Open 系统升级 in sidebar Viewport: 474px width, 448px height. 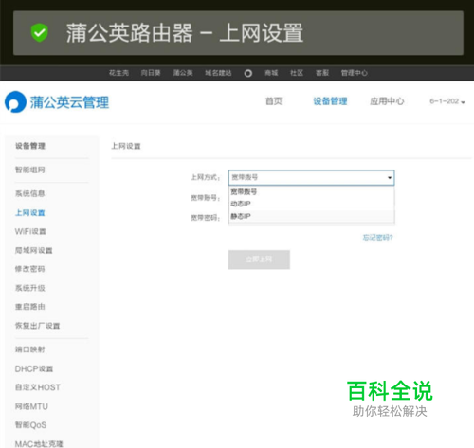point(30,288)
